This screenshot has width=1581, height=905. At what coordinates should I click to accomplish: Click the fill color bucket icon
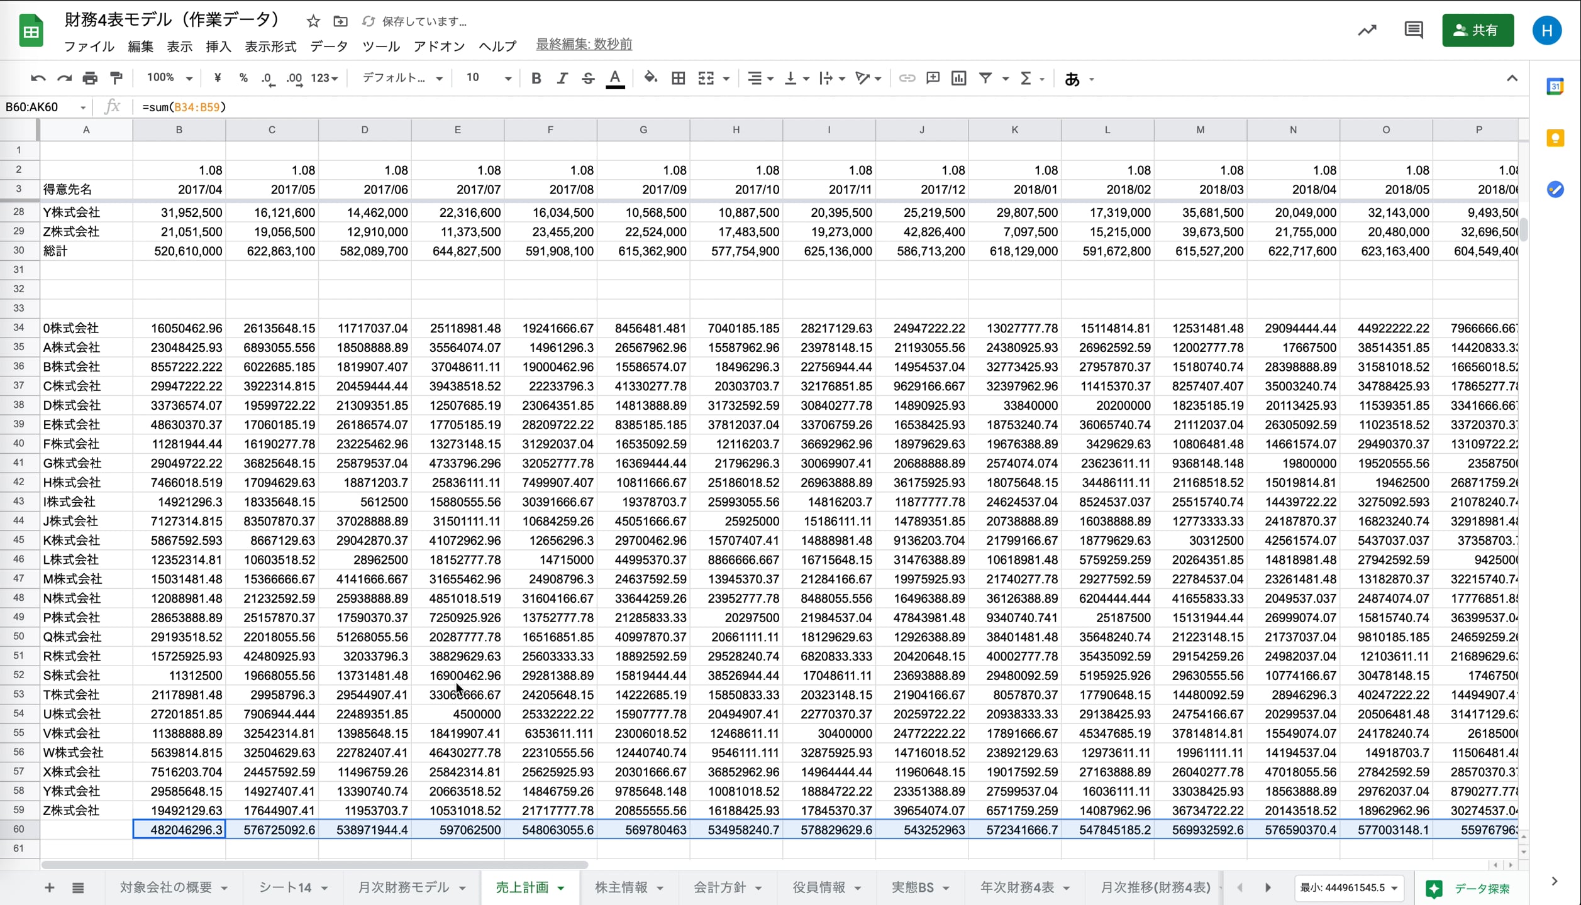[650, 78]
